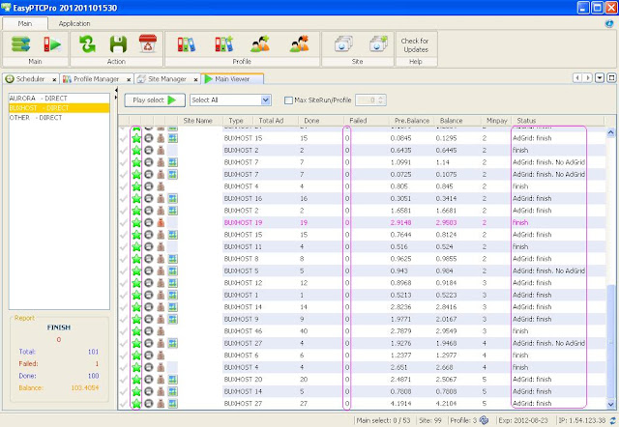619x427 pixels.
Task: Open the Profile Manager tab
Action: pos(96,79)
